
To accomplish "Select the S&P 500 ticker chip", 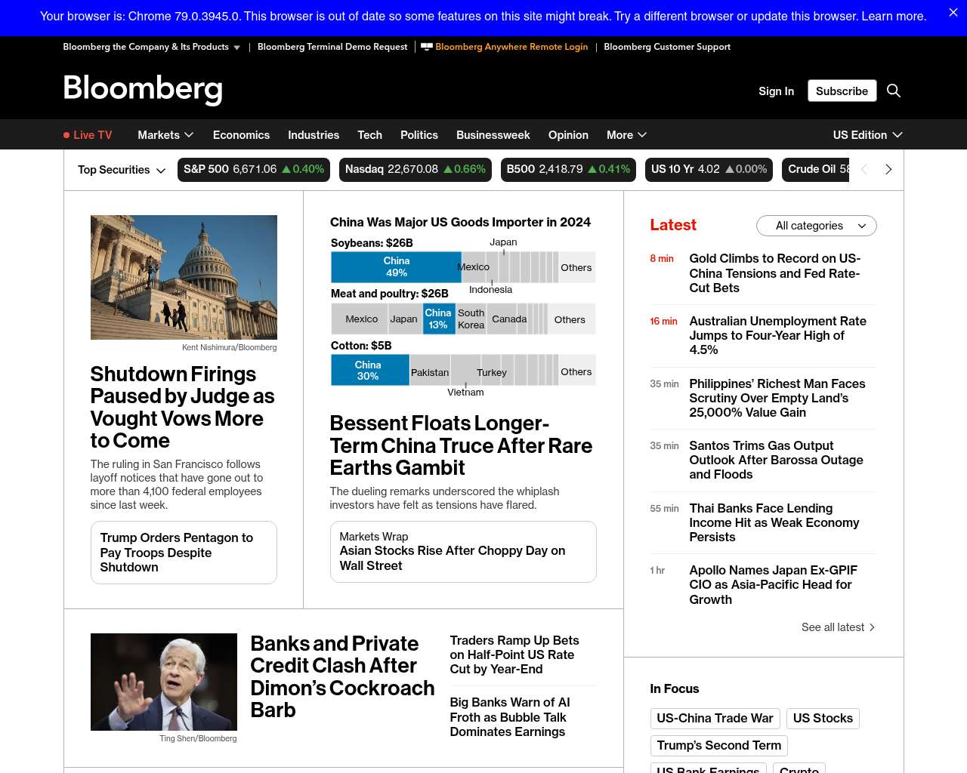I will pyautogui.click(x=254, y=170).
